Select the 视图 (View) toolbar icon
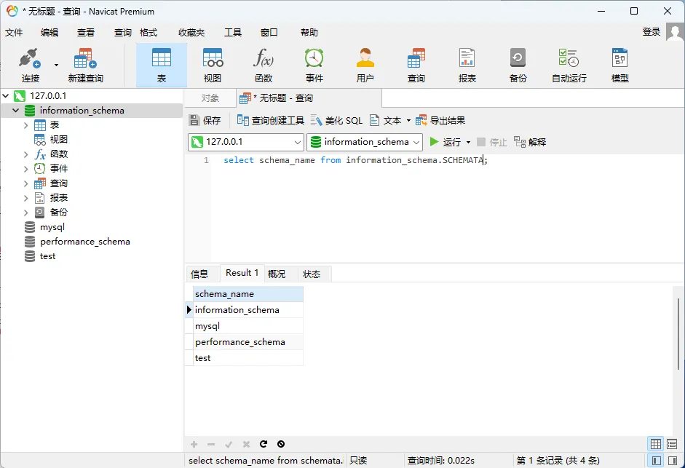 [x=213, y=64]
